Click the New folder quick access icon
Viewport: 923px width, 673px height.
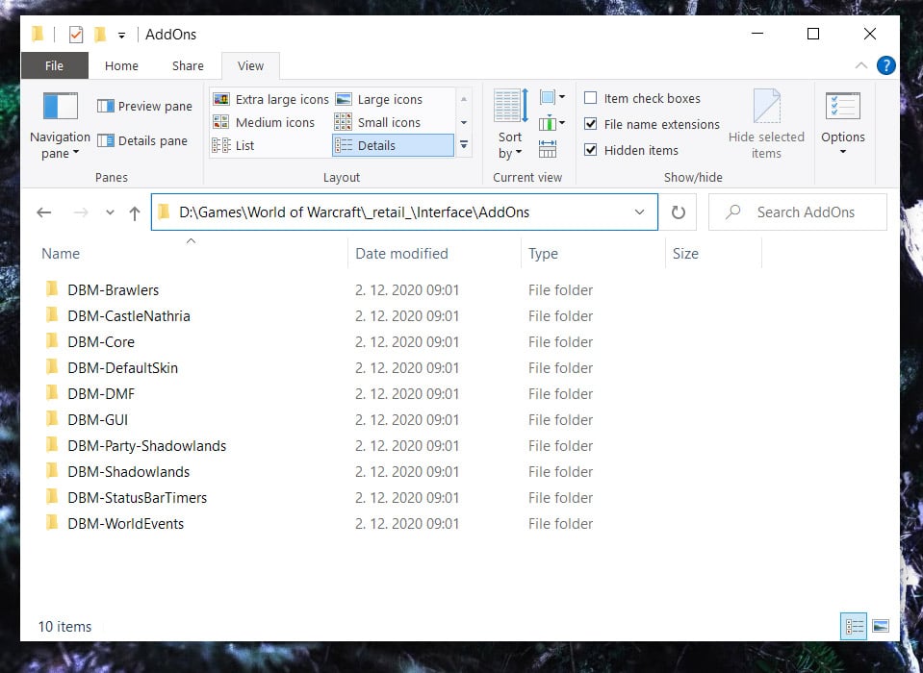pyautogui.click(x=100, y=35)
